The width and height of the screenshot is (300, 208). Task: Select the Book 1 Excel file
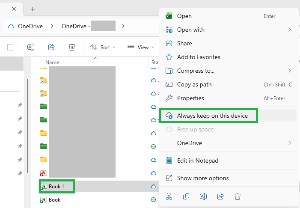[x=56, y=186]
